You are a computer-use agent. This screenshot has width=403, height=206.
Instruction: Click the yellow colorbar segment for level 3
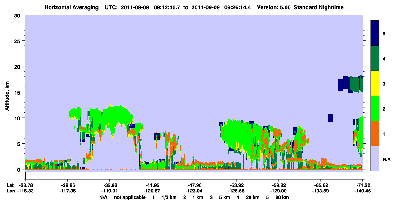[375, 83]
